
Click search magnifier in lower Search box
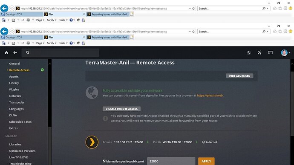pos(264,32)
